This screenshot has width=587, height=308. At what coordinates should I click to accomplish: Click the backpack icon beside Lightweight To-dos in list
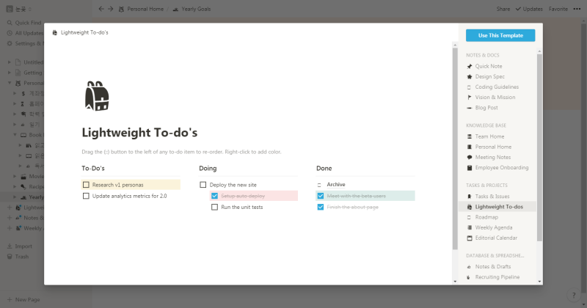point(470,207)
